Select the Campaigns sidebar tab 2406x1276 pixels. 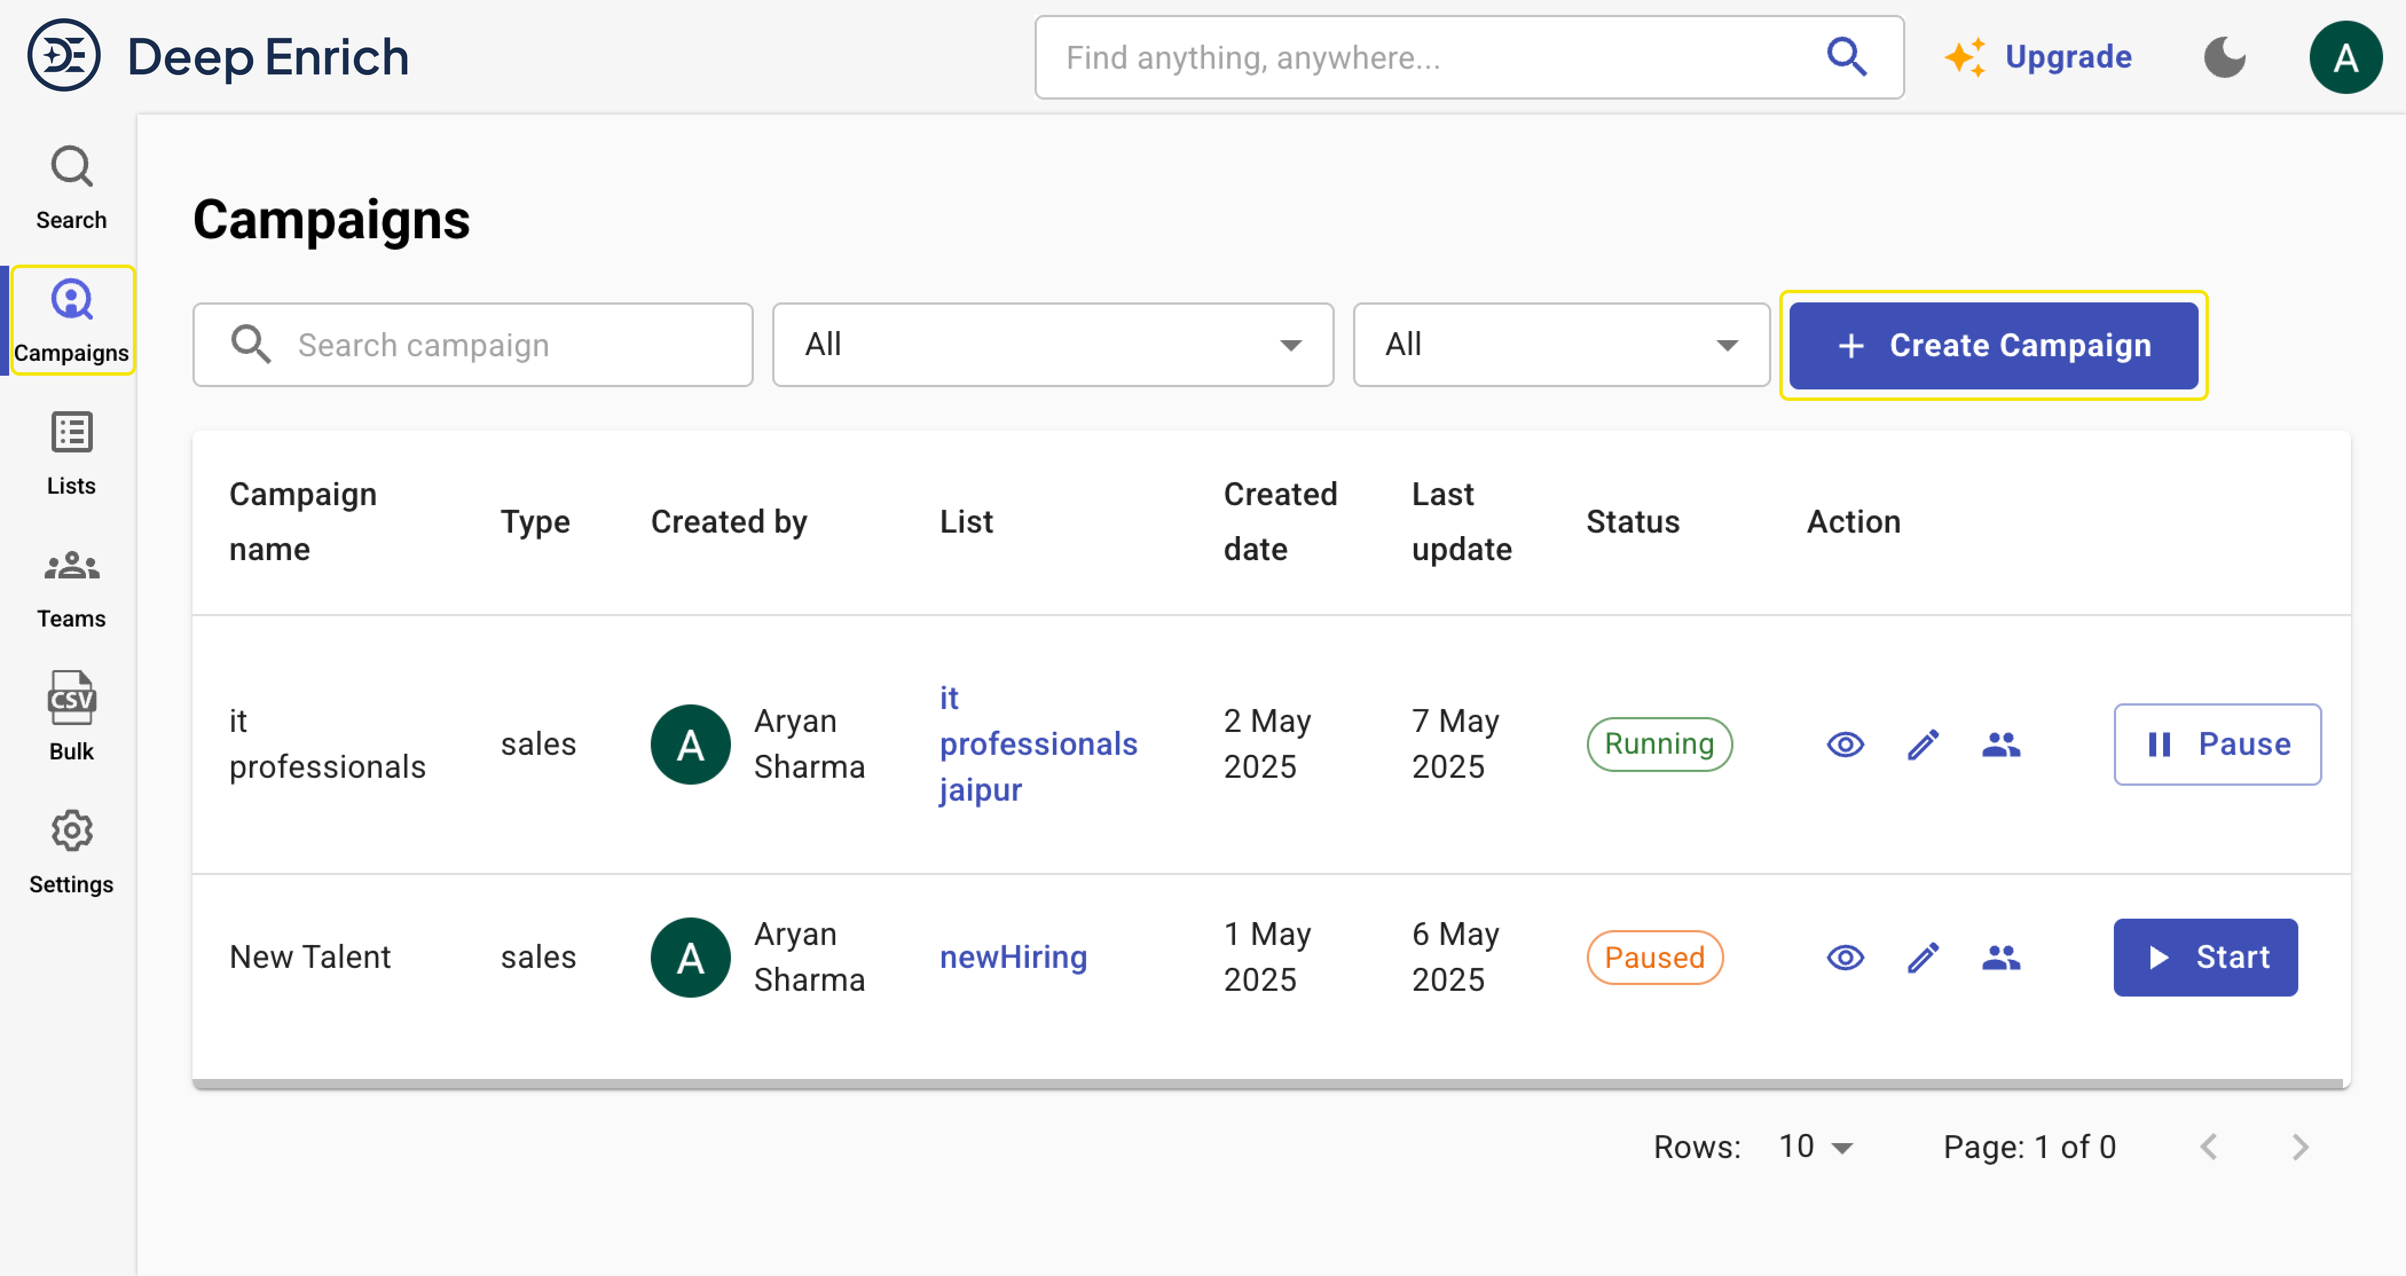coord(71,320)
